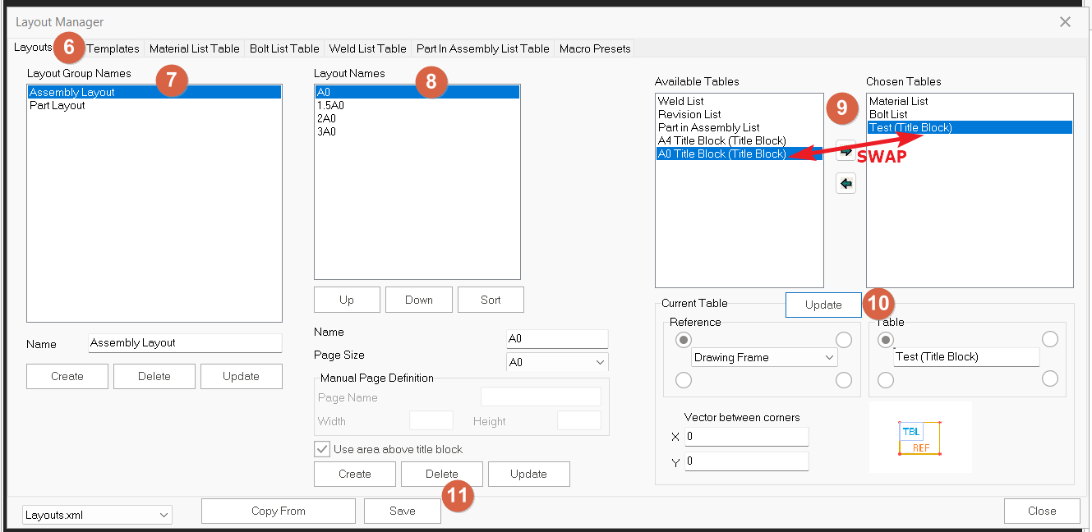1092x532 pixels.
Task: Click the left arrow to remove table
Action: 845,184
